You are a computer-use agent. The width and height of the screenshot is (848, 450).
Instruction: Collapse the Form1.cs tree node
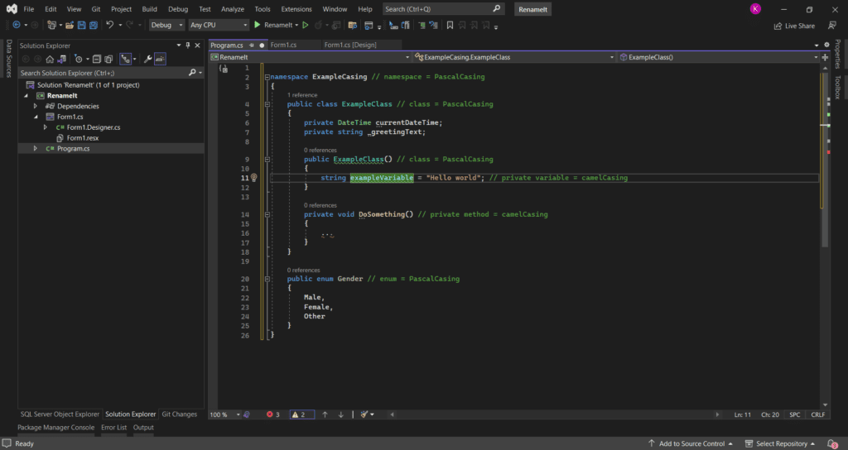point(36,117)
